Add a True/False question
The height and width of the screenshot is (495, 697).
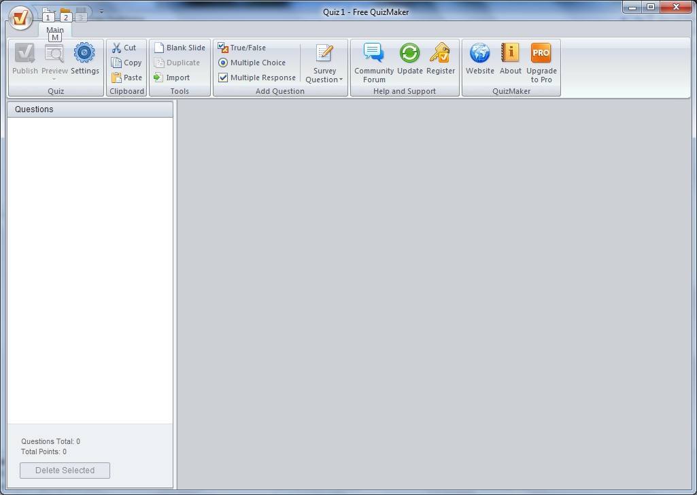256,47
